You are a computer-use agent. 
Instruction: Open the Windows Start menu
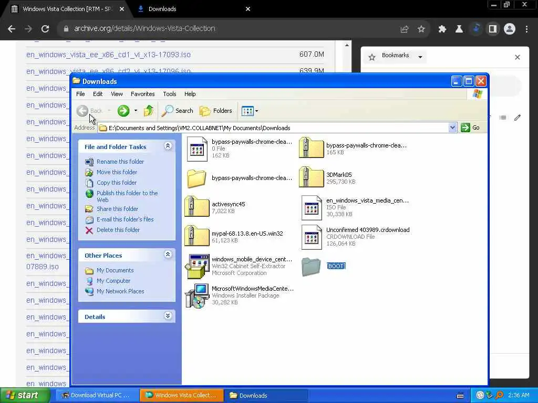[25, 395]
